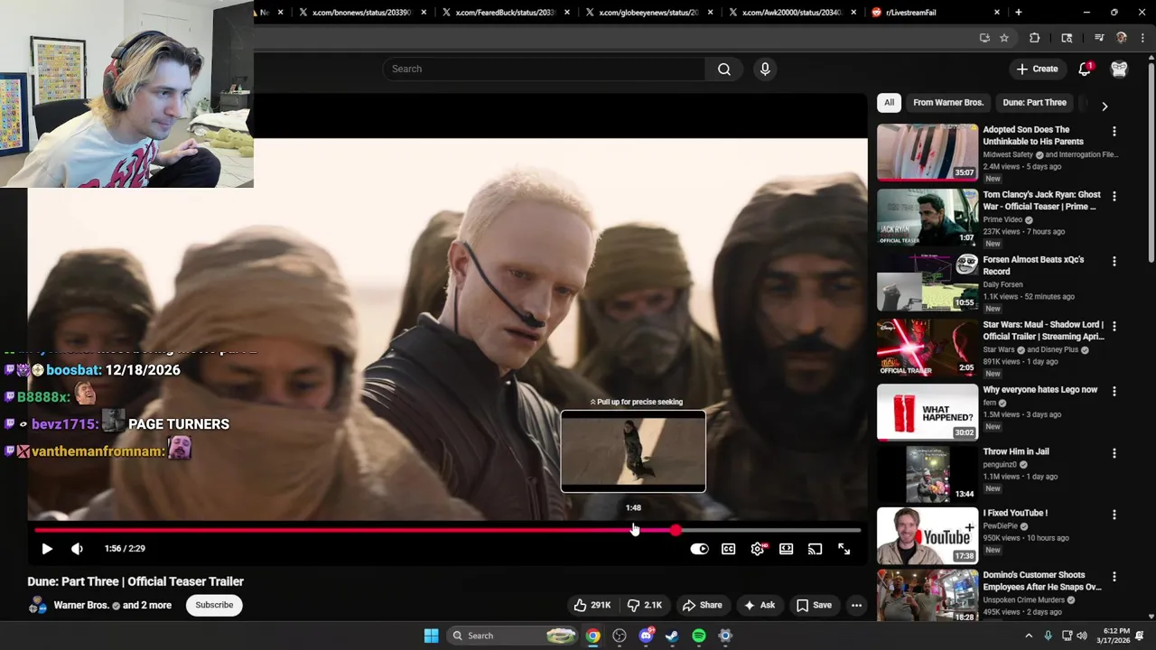Dislike the video (2.1K)
This screenshot has height=650, width=1156.
[x=644, y=605]
